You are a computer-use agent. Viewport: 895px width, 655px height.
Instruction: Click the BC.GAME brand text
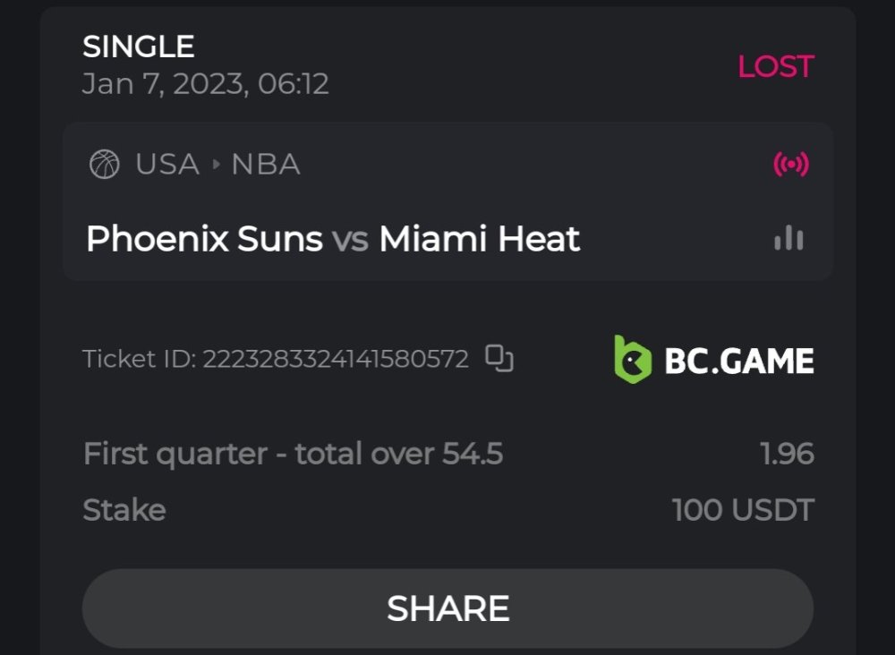tap(739, 361)
